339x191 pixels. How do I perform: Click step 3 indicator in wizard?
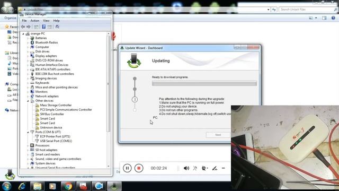(135, 99)
